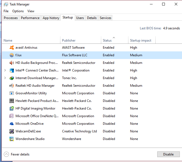Click the Realtek HD Audio Manager icon

click(12, 86)
